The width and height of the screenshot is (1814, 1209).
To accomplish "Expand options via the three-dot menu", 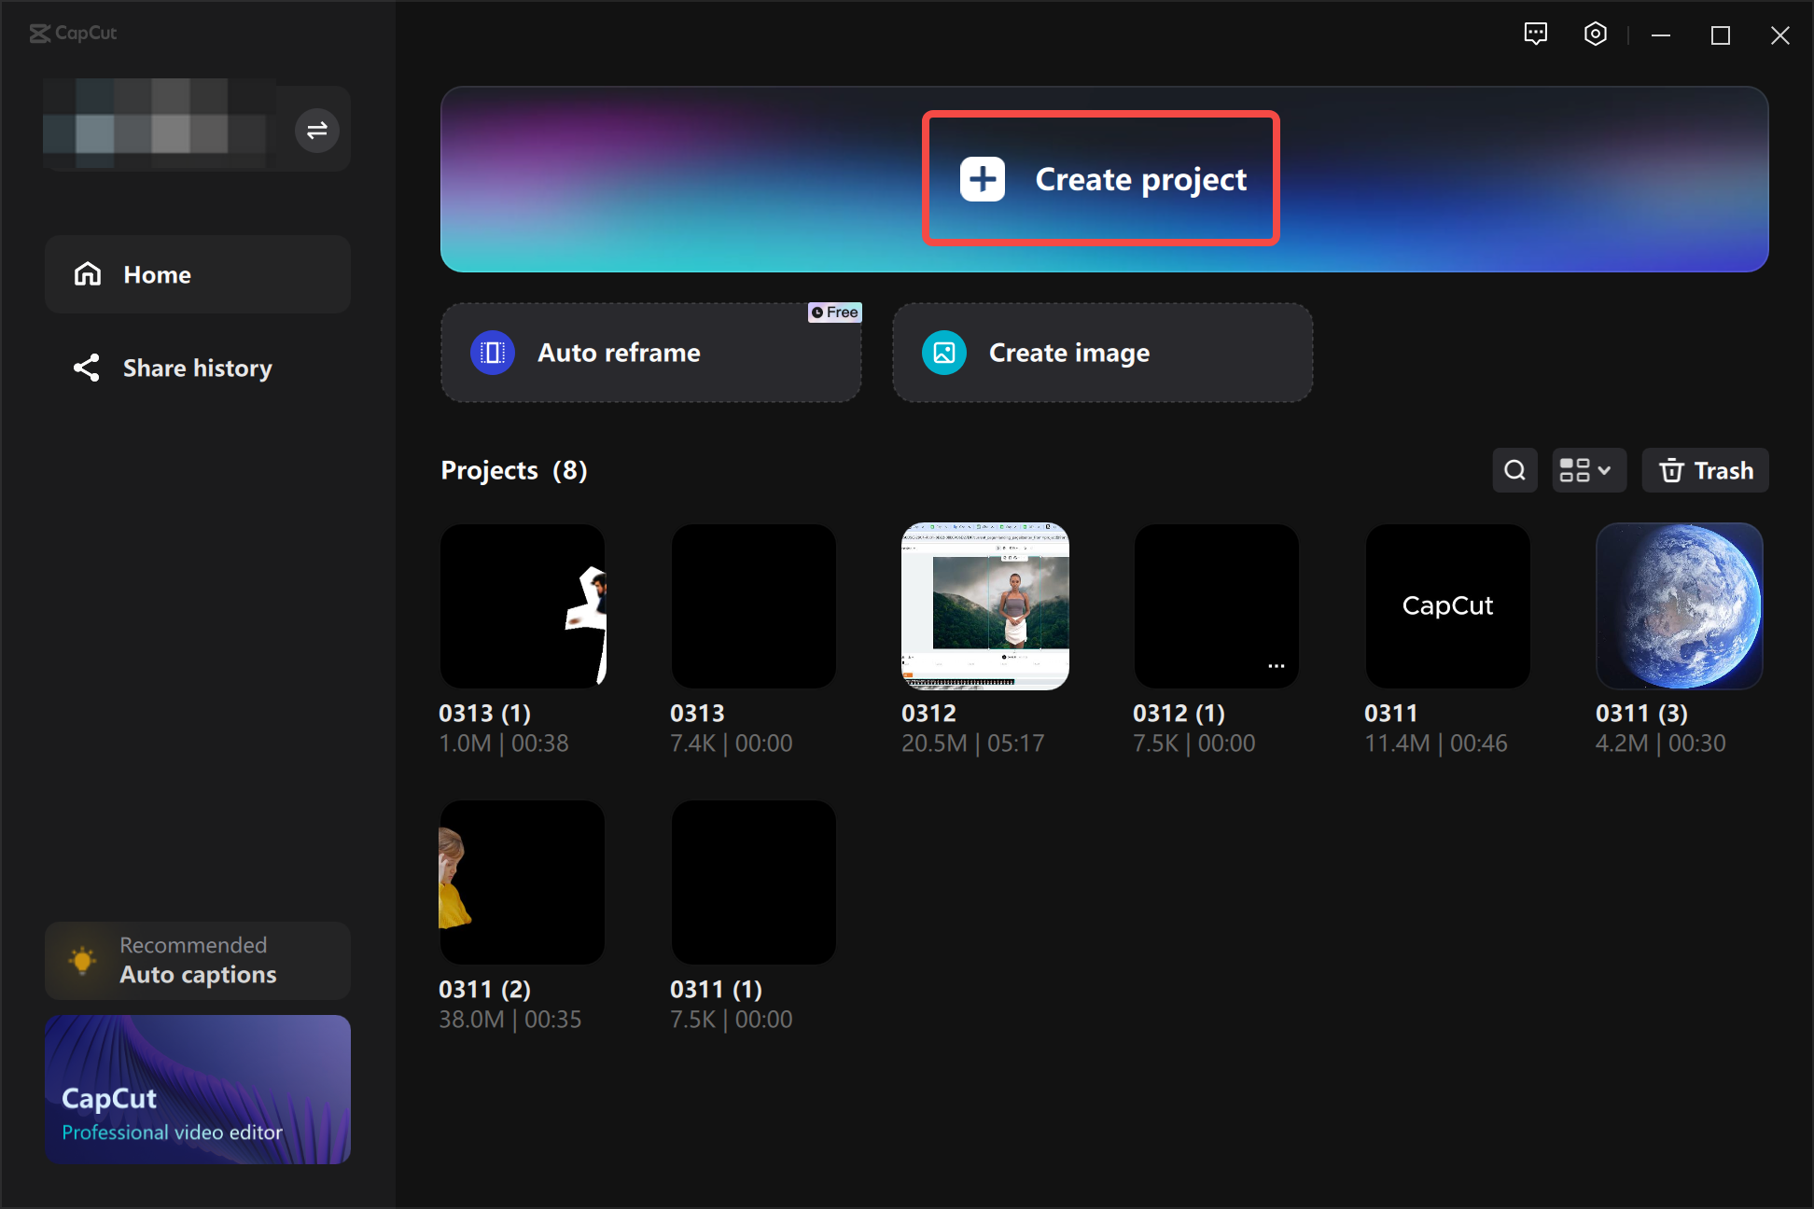I will [1276, 665].
